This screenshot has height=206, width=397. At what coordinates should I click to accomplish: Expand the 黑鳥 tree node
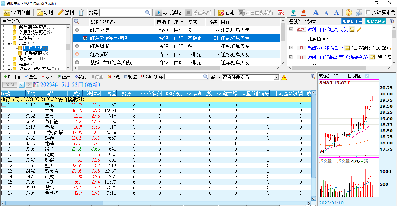click(x=9, y=64)
